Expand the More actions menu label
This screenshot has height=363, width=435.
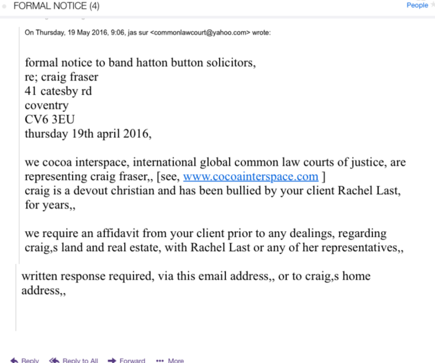pyautogui.click(x=176, y=360)
